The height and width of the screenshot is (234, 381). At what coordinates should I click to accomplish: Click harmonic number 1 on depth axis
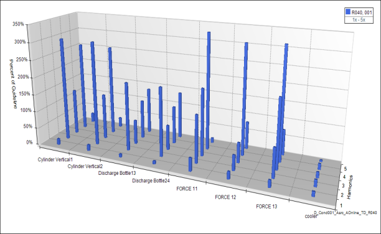coord(341,205)
